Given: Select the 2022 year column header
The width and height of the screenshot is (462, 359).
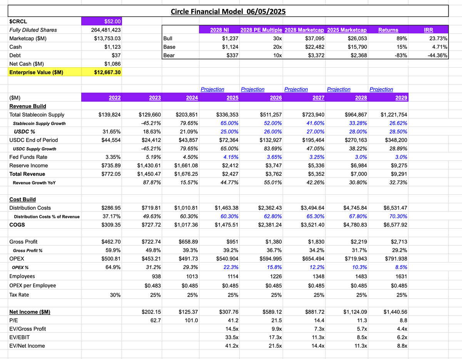Looking at the screenshot, I should tap(114, 98).
